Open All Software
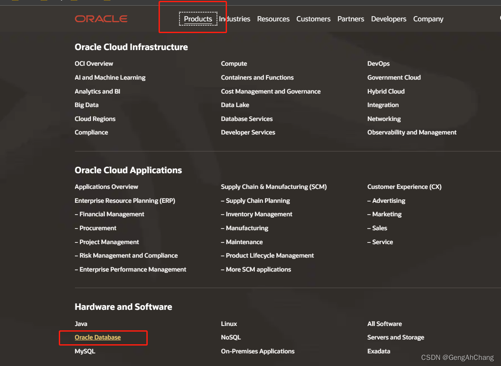Viewport: 501px width, 366px height. 384,323
